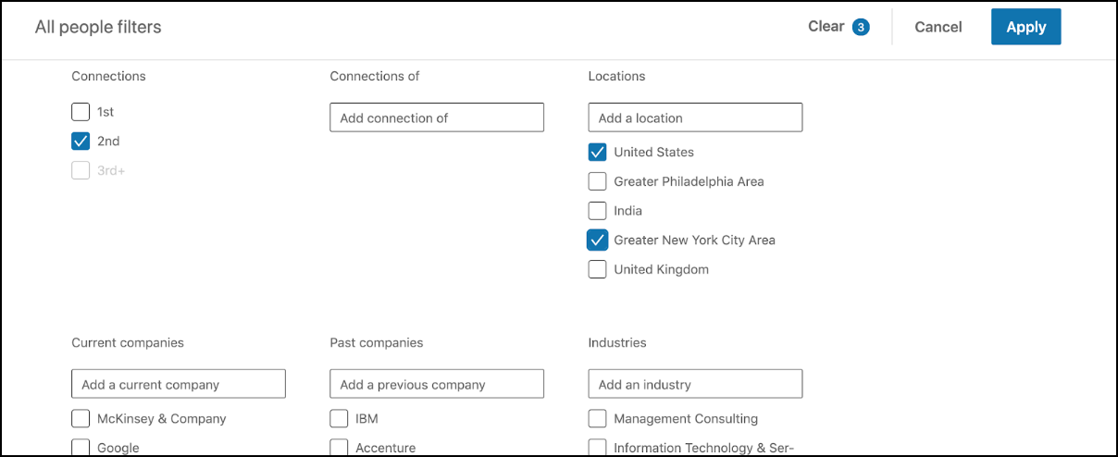Clear all three active filters
Image resolution: width=1118 pixels, height=457 pixels.
tap(838, 27)
